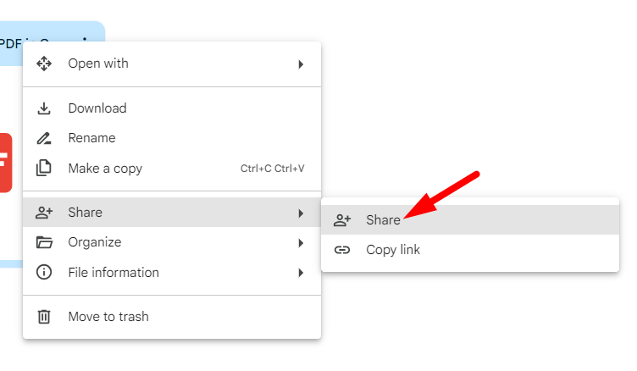Click the chain link icon in submenu
The image size is (637, 371).
(342, 250)
